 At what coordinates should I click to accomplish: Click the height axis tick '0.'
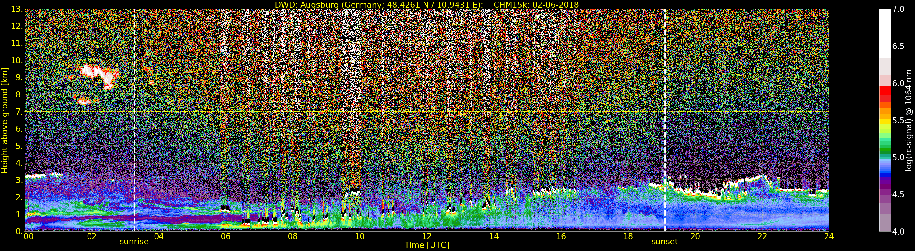pyautogui.click(x=19, y=231)
